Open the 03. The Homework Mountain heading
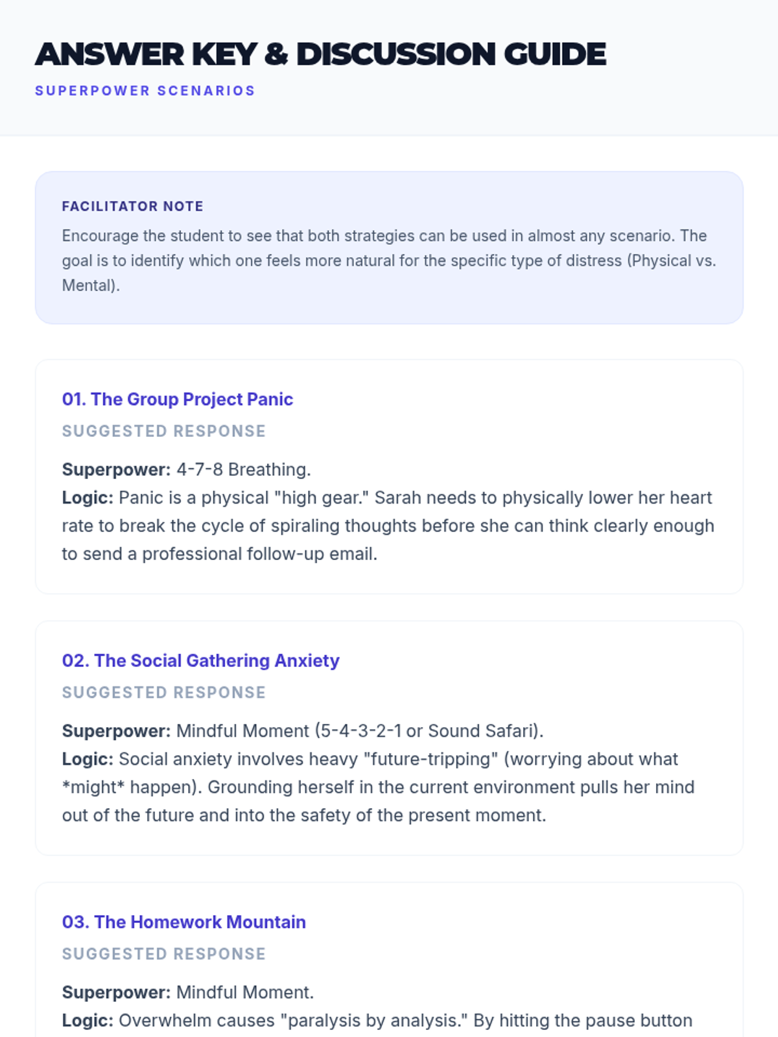 coord(184,922)
